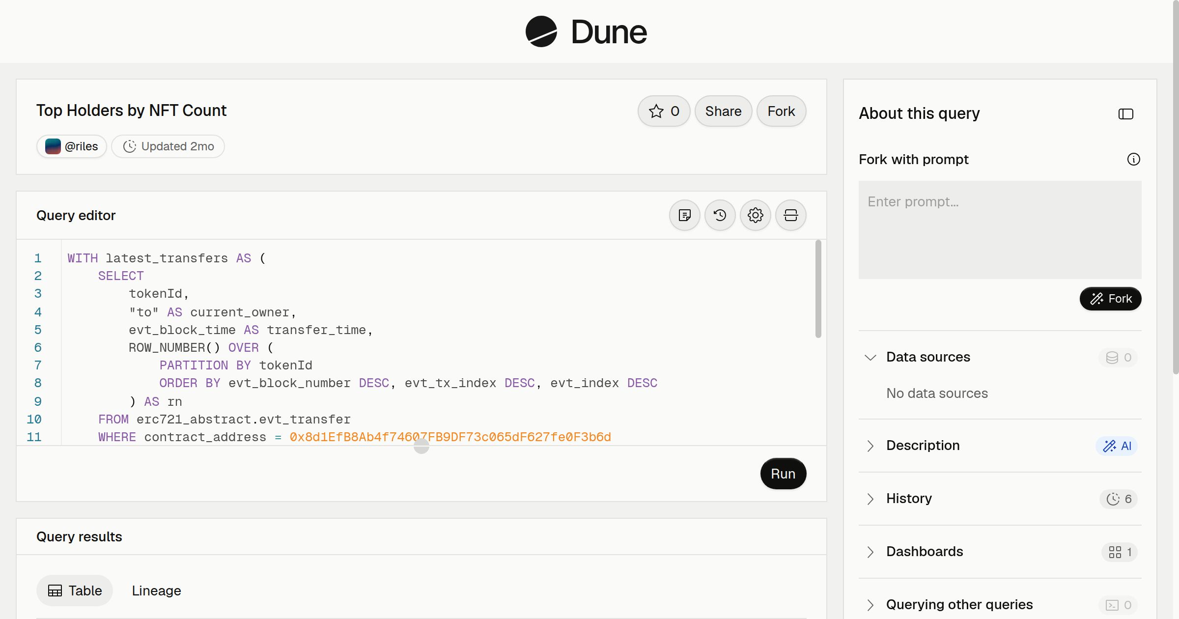Share this query

[x=723, y=111]
